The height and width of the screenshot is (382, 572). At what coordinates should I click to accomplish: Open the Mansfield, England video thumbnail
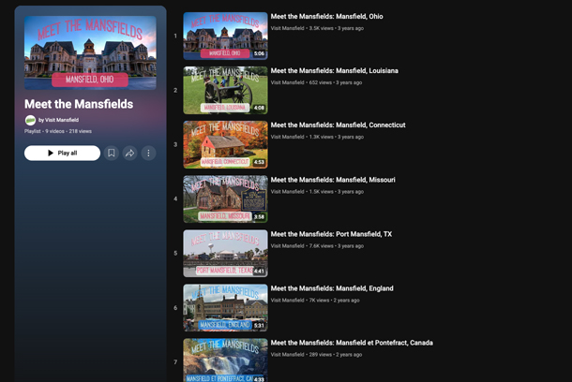point(225,308)
